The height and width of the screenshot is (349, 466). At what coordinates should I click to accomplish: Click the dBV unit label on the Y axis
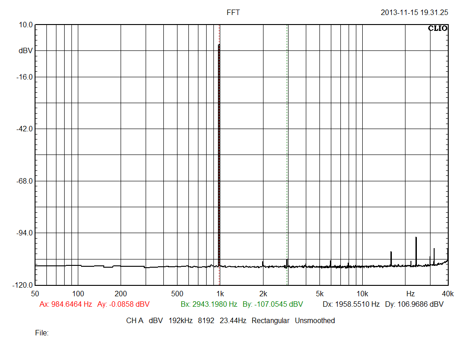tap(25, 51)
